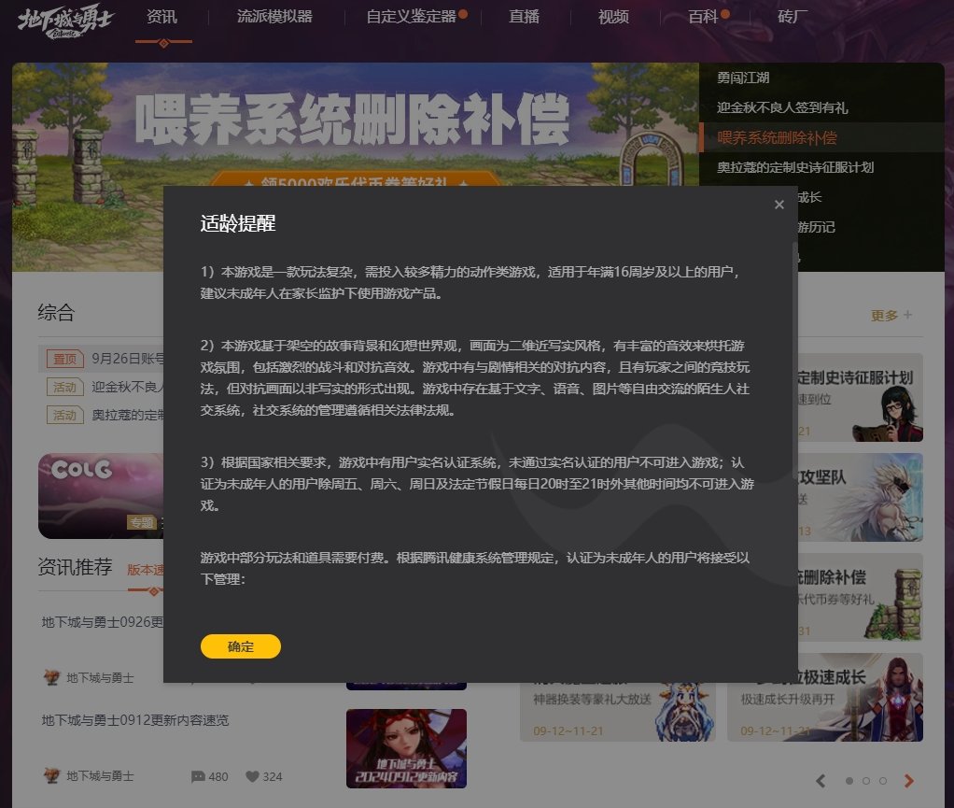
Task: Close the 适龄提醒 dialog with the X
Action: [x=779, y=205]
